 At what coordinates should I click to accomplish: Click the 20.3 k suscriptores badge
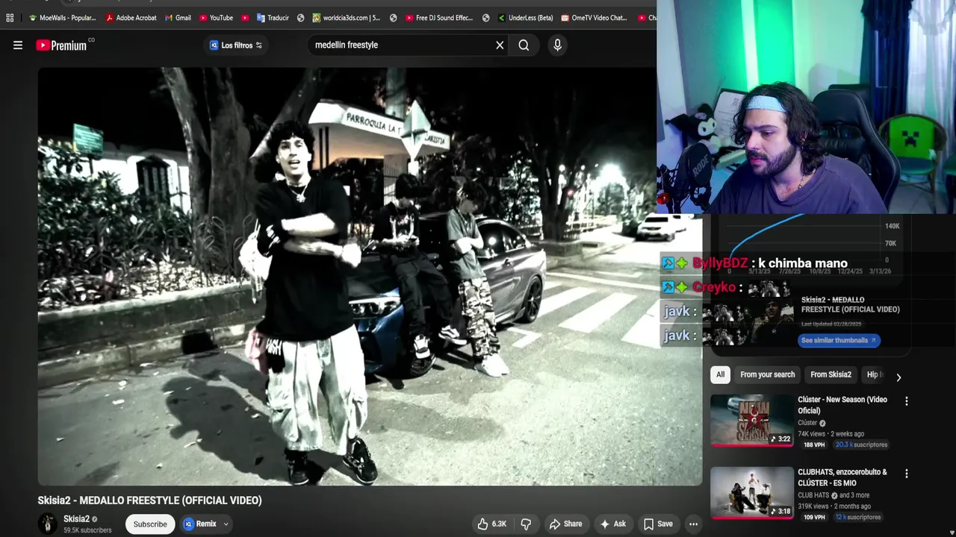point(861,445)
